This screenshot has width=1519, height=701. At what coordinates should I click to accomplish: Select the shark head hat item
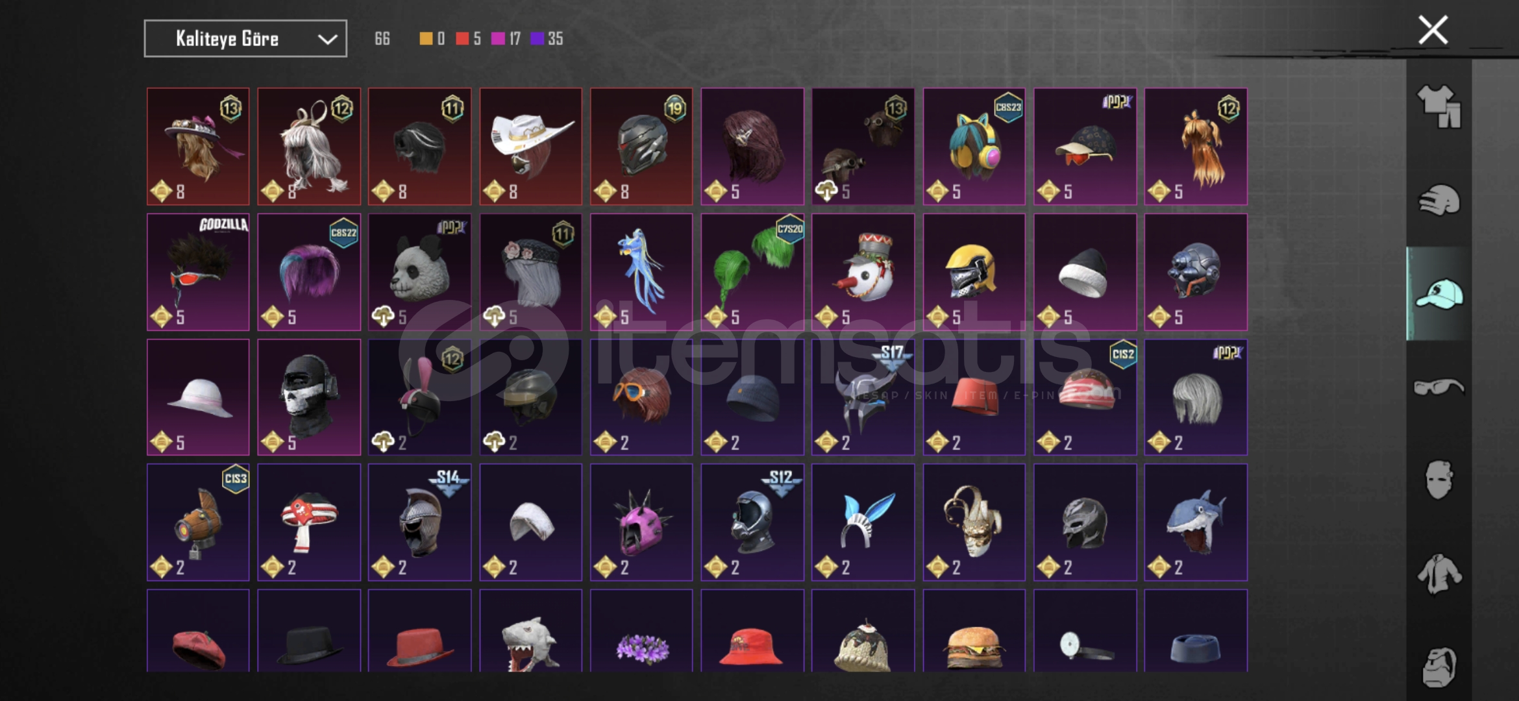(x=1196, y=523)
